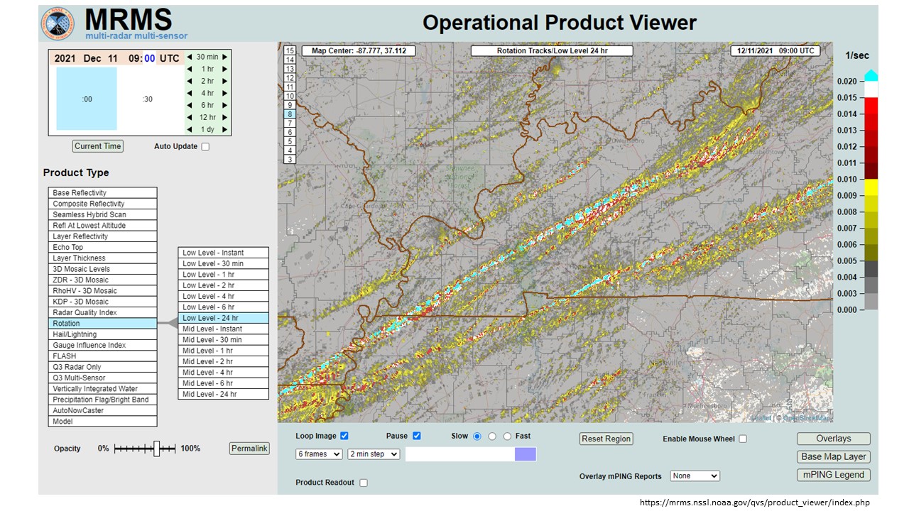909x511 pixels.
Task: Click the Current Time button
Action: [x=98, y=146]
